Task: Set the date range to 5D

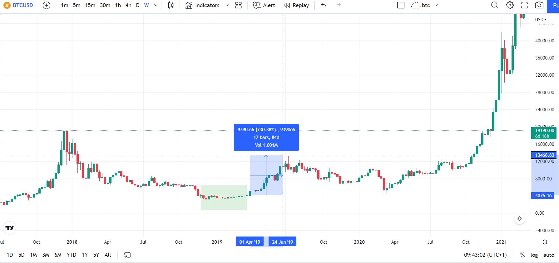Action: 21,255
